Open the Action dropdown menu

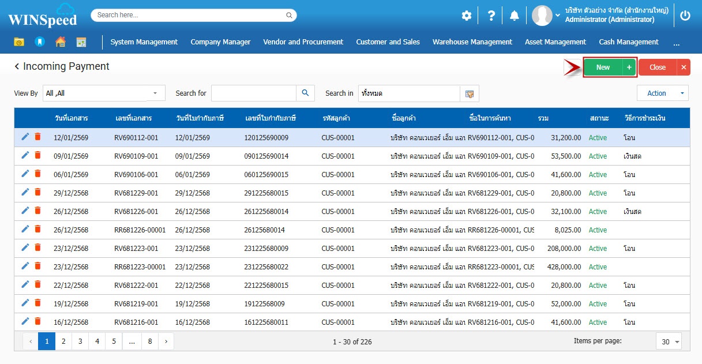pyautogui.click(x=662, y=93)
